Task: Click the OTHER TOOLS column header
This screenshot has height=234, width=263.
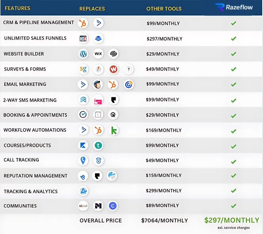Action: coord(164,9)
